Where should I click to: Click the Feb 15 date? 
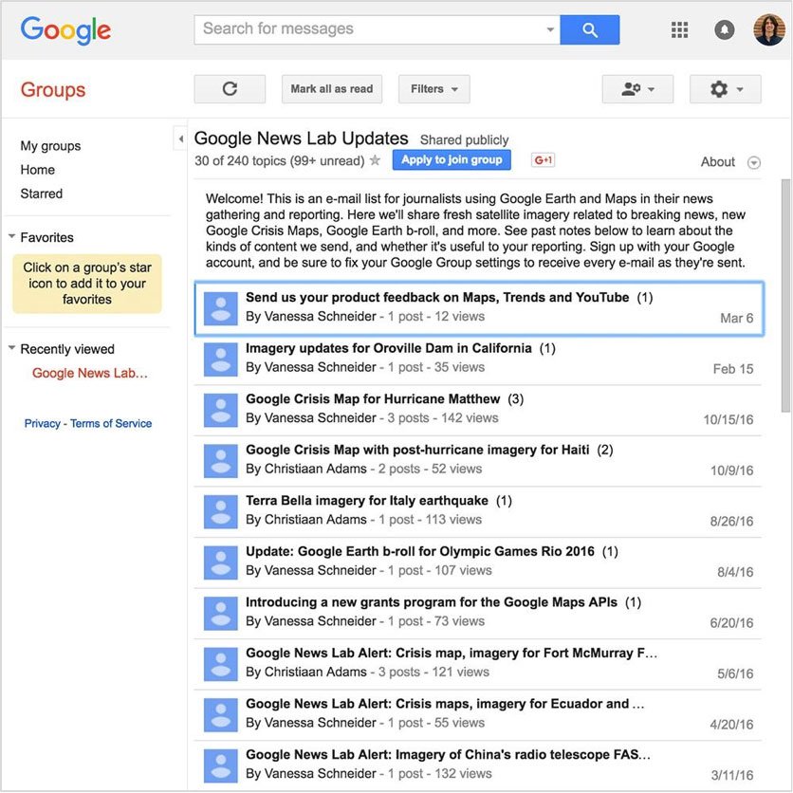point(733,369)
